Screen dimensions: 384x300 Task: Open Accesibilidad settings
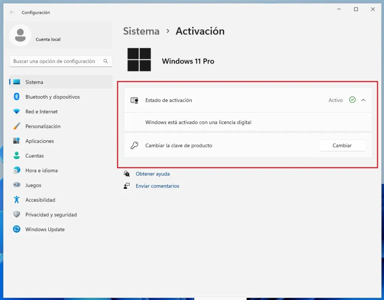point(40,200)
